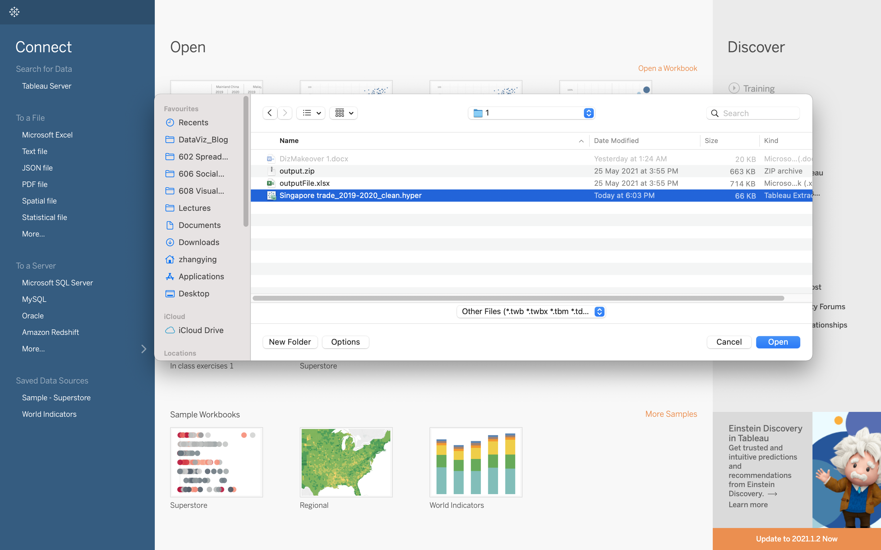Open the group-by view dropdown

point(343,113)
